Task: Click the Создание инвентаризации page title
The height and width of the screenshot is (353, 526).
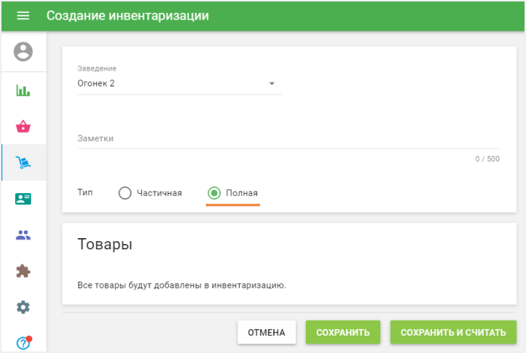Action: [128, 16]
